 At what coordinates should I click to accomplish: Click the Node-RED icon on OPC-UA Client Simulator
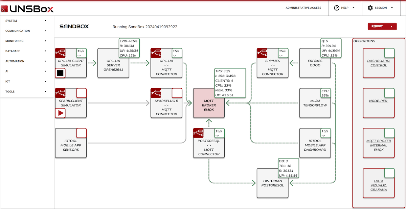point(61,53)
